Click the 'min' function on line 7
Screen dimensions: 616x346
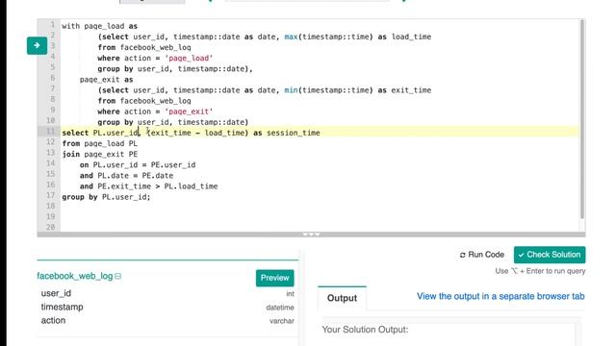tap(291, 89)
